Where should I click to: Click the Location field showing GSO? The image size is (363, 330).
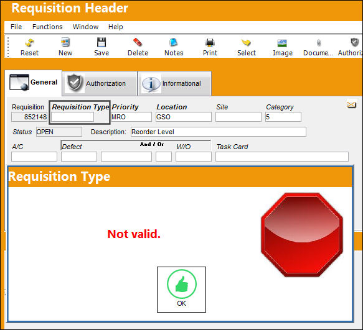(183, 117)
